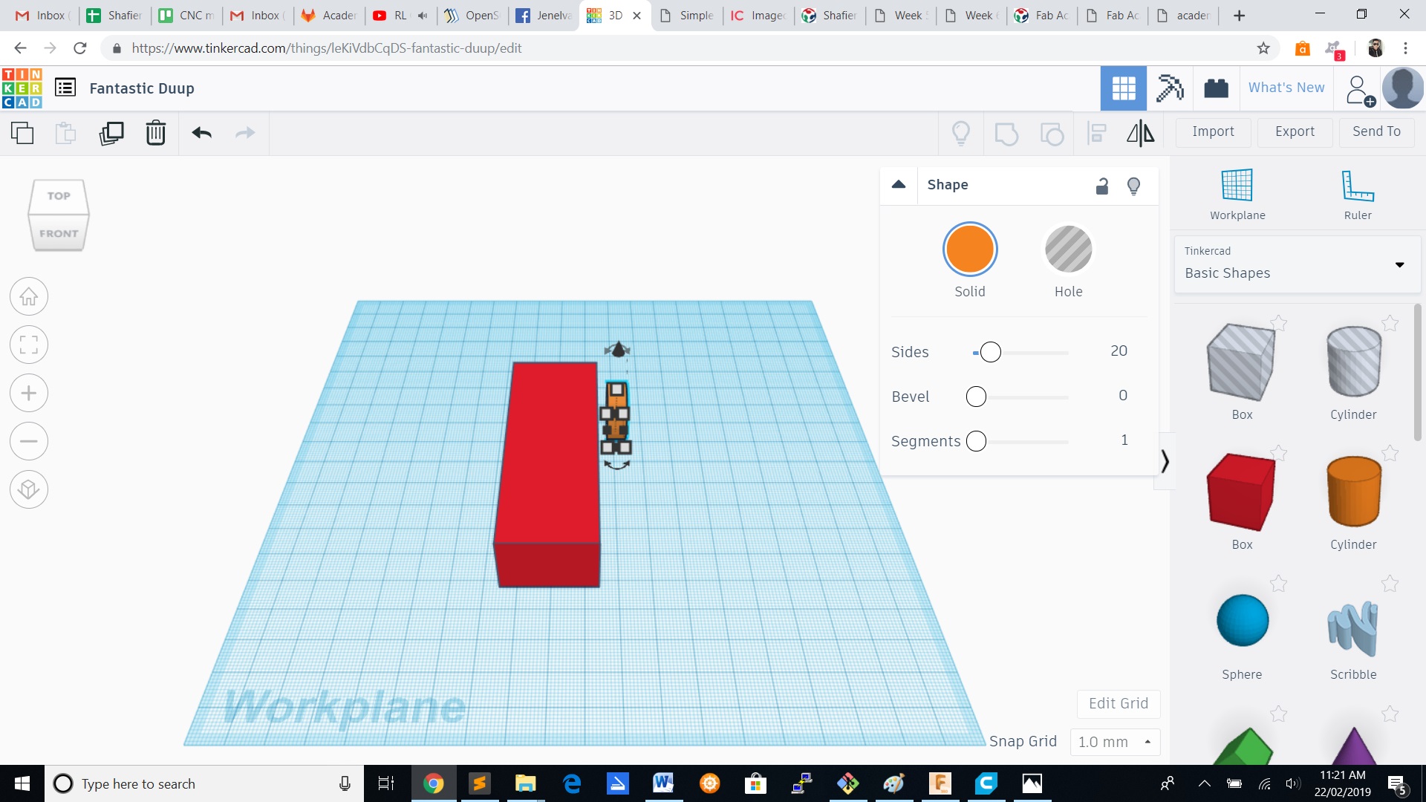1426x802 pixels.
Task: Switch to Blocks mode pickaxe icon
Action: point(1170,88)
